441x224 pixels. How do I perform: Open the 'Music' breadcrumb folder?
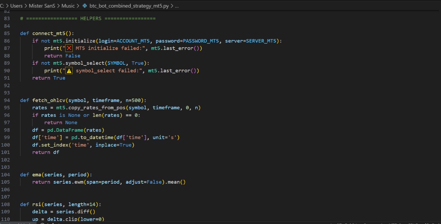(x=68, y=6)
